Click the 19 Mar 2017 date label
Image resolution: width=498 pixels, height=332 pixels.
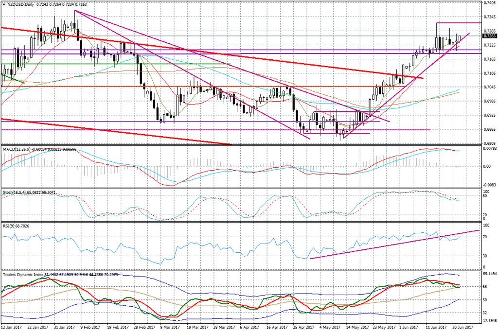pos(196,327)
